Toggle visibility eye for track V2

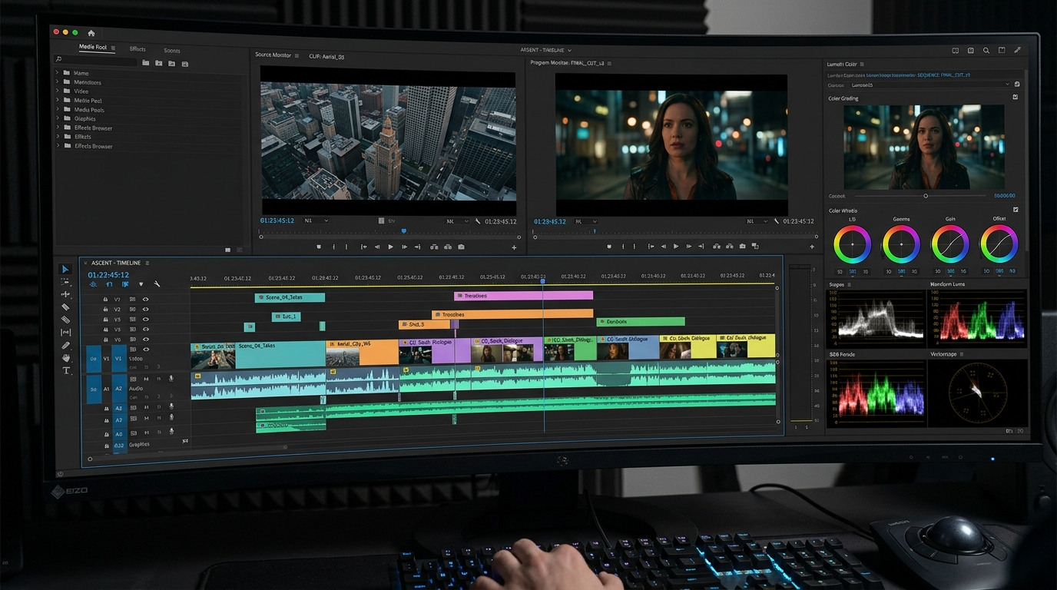click(145, 309)
